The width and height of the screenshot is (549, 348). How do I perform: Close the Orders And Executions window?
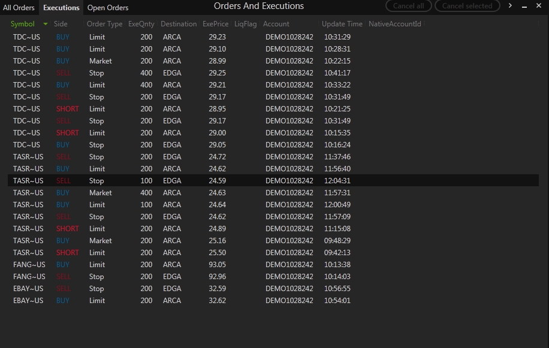tap(539, 5)
